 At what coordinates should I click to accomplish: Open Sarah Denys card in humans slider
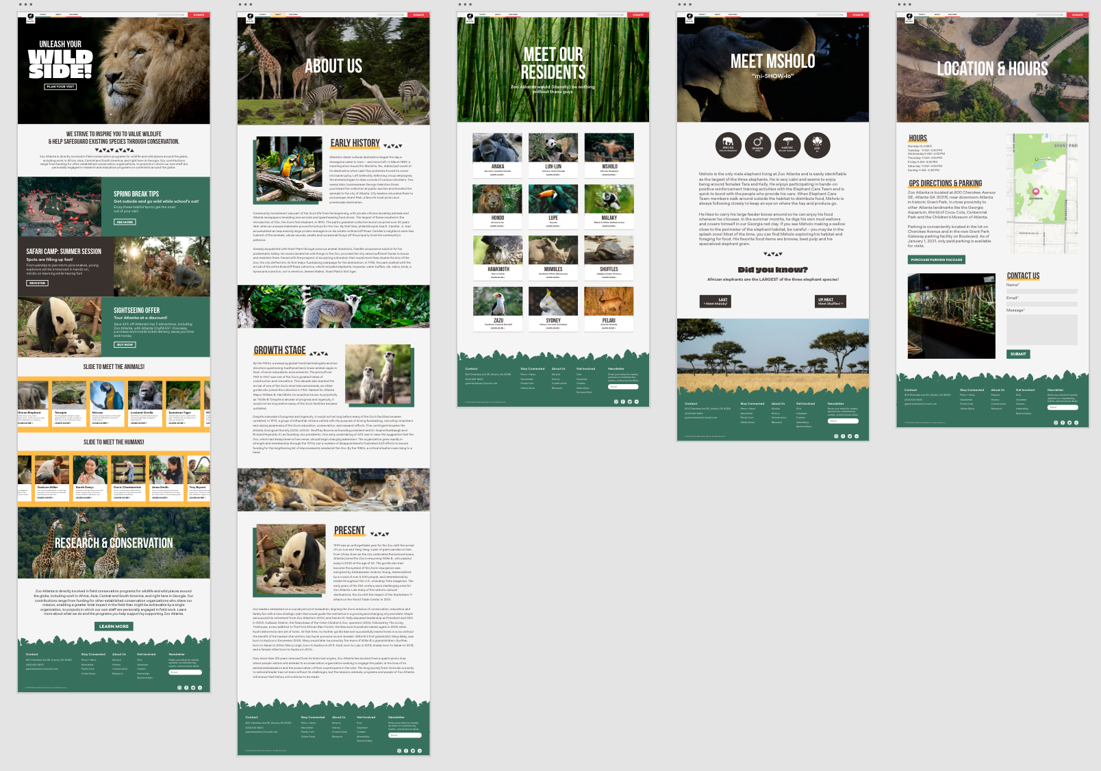pos(90,478)
